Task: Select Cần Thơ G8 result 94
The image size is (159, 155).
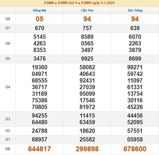Action: point(87,19)
